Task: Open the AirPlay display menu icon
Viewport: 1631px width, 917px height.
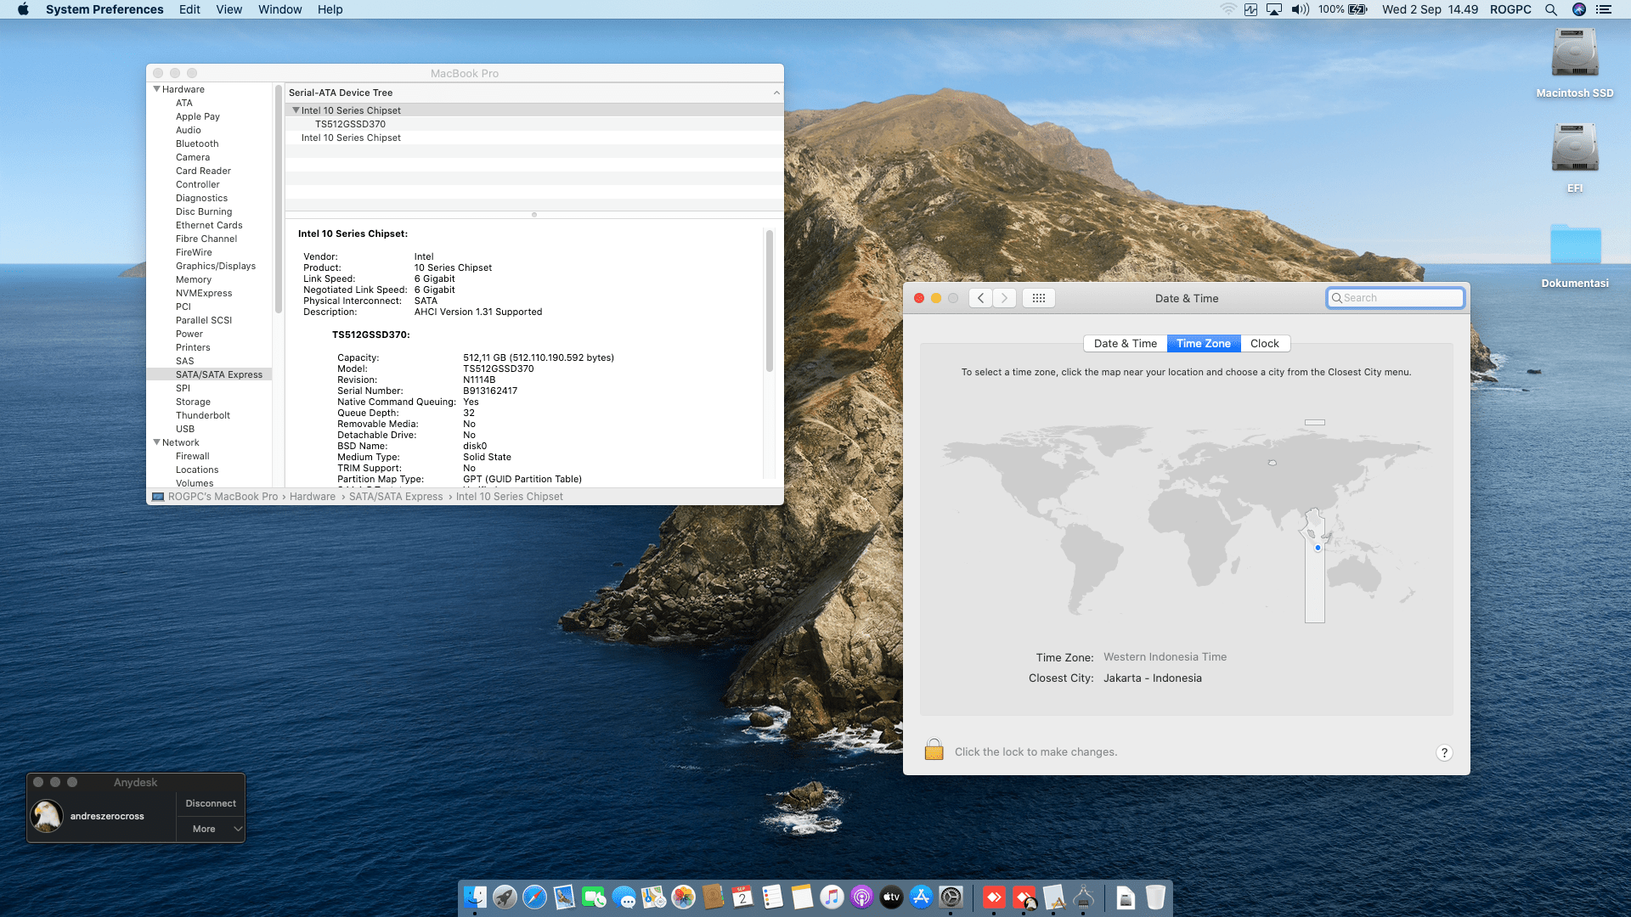Action: tap(1274, 9)
